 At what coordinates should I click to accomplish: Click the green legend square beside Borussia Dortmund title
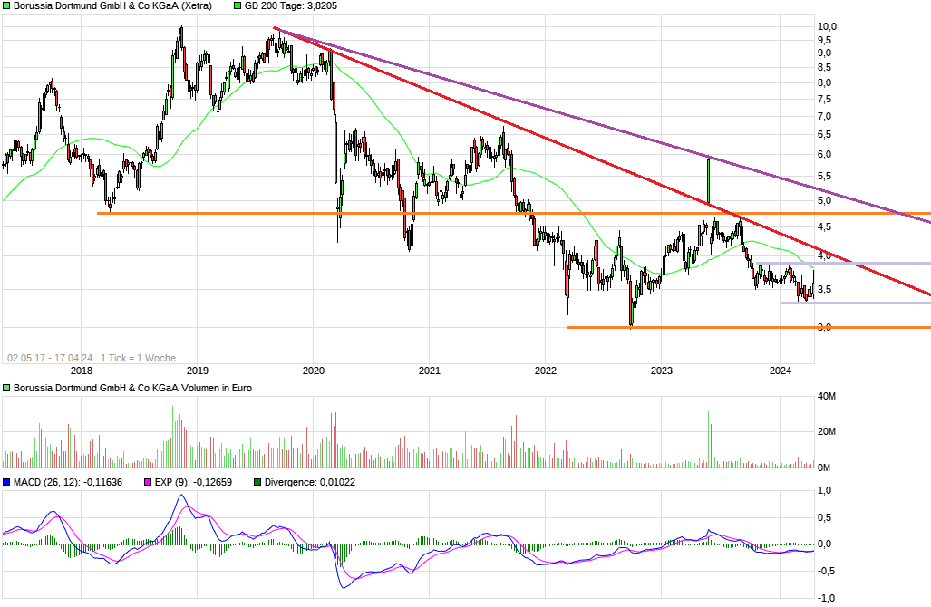point(6,6)
